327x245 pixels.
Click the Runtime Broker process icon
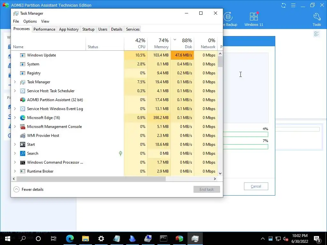pyautogui.click(x=23, y=171)
